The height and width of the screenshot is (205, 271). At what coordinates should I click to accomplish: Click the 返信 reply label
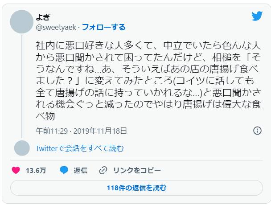pyautogui.click(x=80, y=171)
